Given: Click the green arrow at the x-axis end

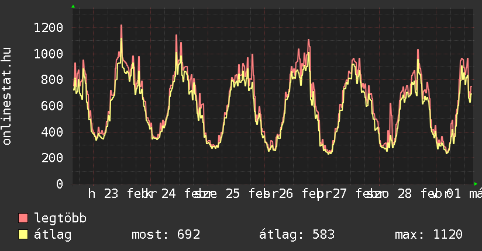Looking at the screenshot, I should point(476,184).
